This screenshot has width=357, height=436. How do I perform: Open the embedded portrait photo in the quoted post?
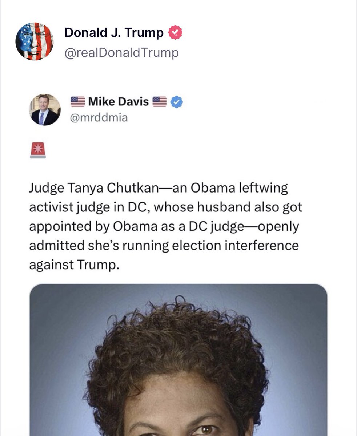(178, 360)
